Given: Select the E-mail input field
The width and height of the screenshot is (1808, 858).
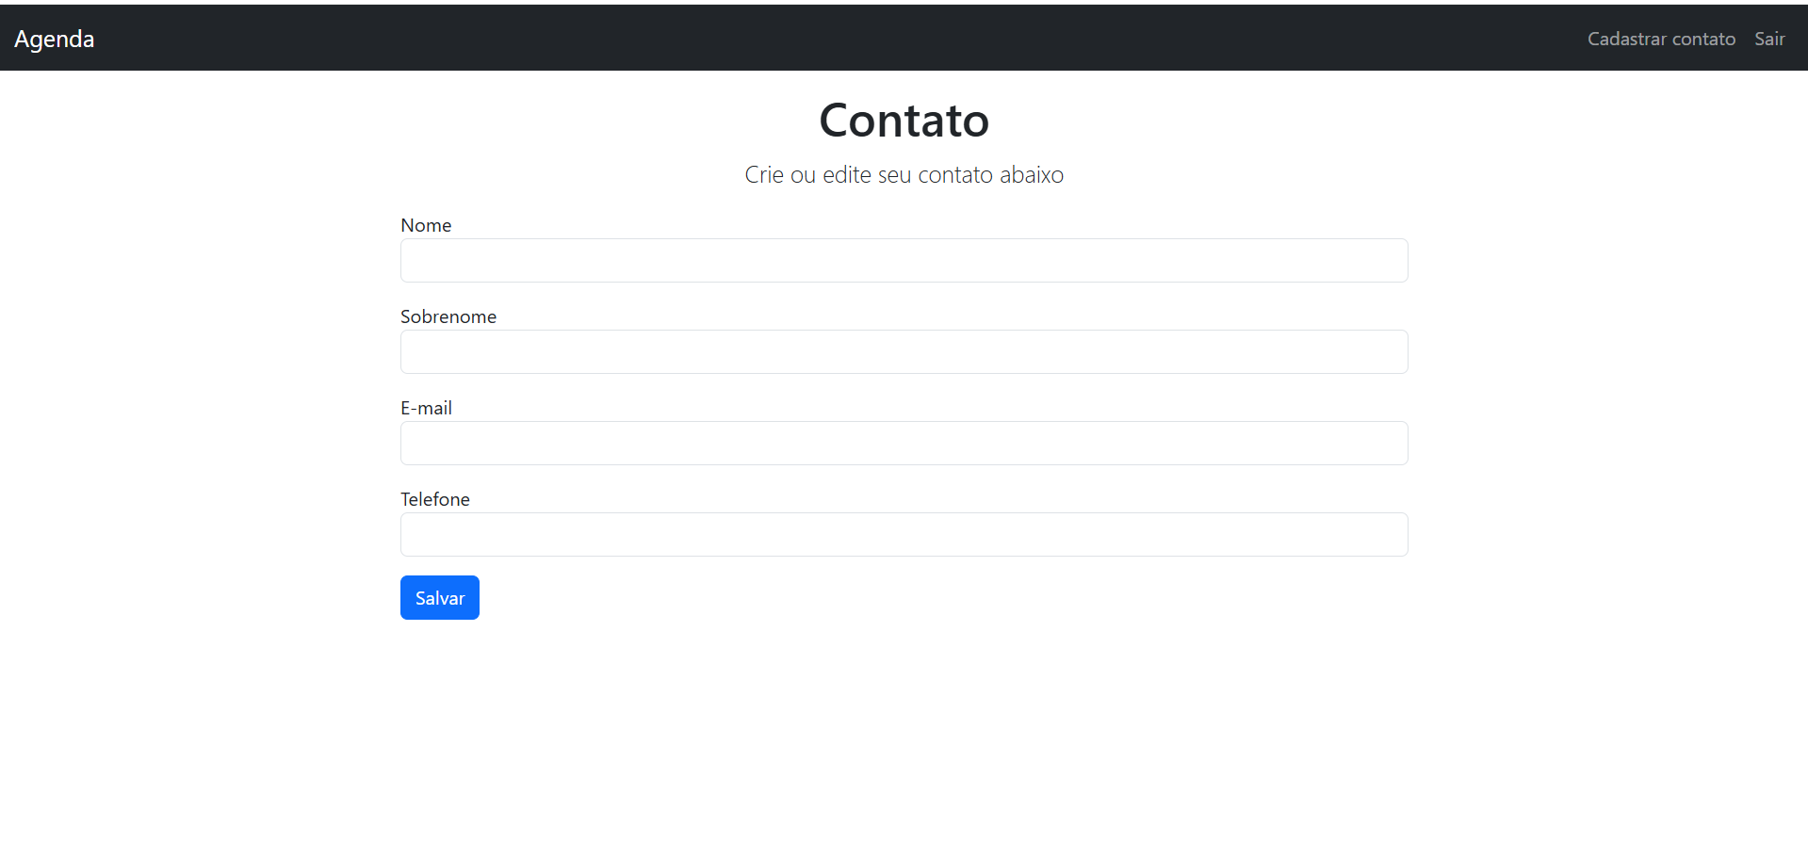Looking at the screenshot, I should pyautogui.click(x=904, y=444).
